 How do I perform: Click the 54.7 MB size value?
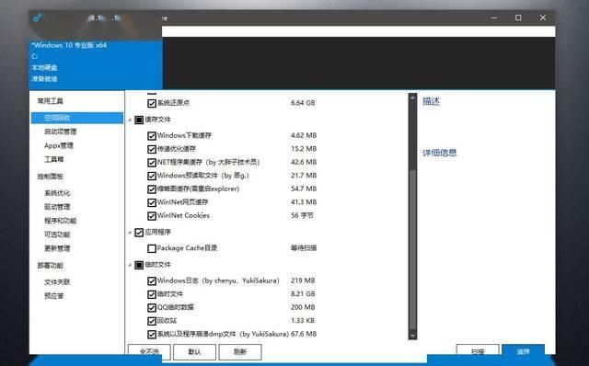tap(304, 189)
